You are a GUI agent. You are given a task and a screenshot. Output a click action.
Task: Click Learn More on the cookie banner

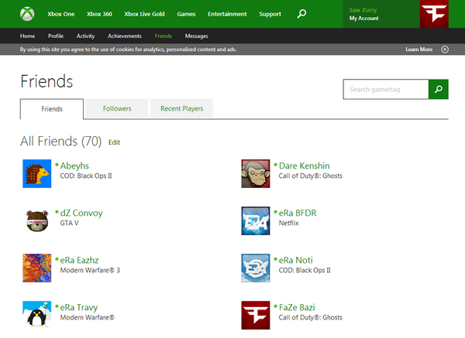[x=419, y=50]
